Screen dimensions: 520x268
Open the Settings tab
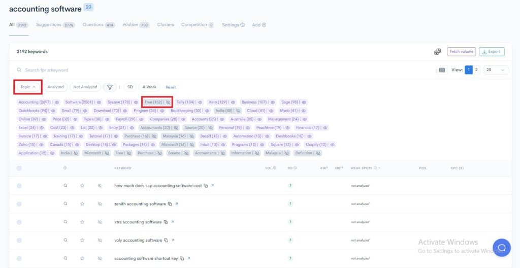[x=233, y=25]
